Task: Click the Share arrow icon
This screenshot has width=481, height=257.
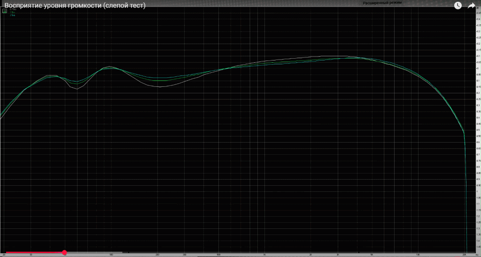Action: pos(471,6)
